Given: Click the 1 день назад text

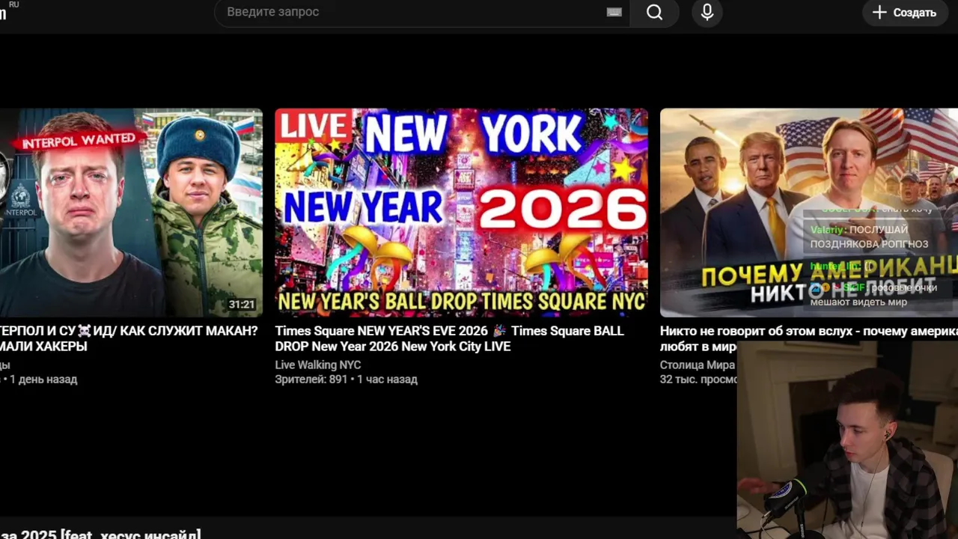Looking at the screenshot, I should click(43, 380).
